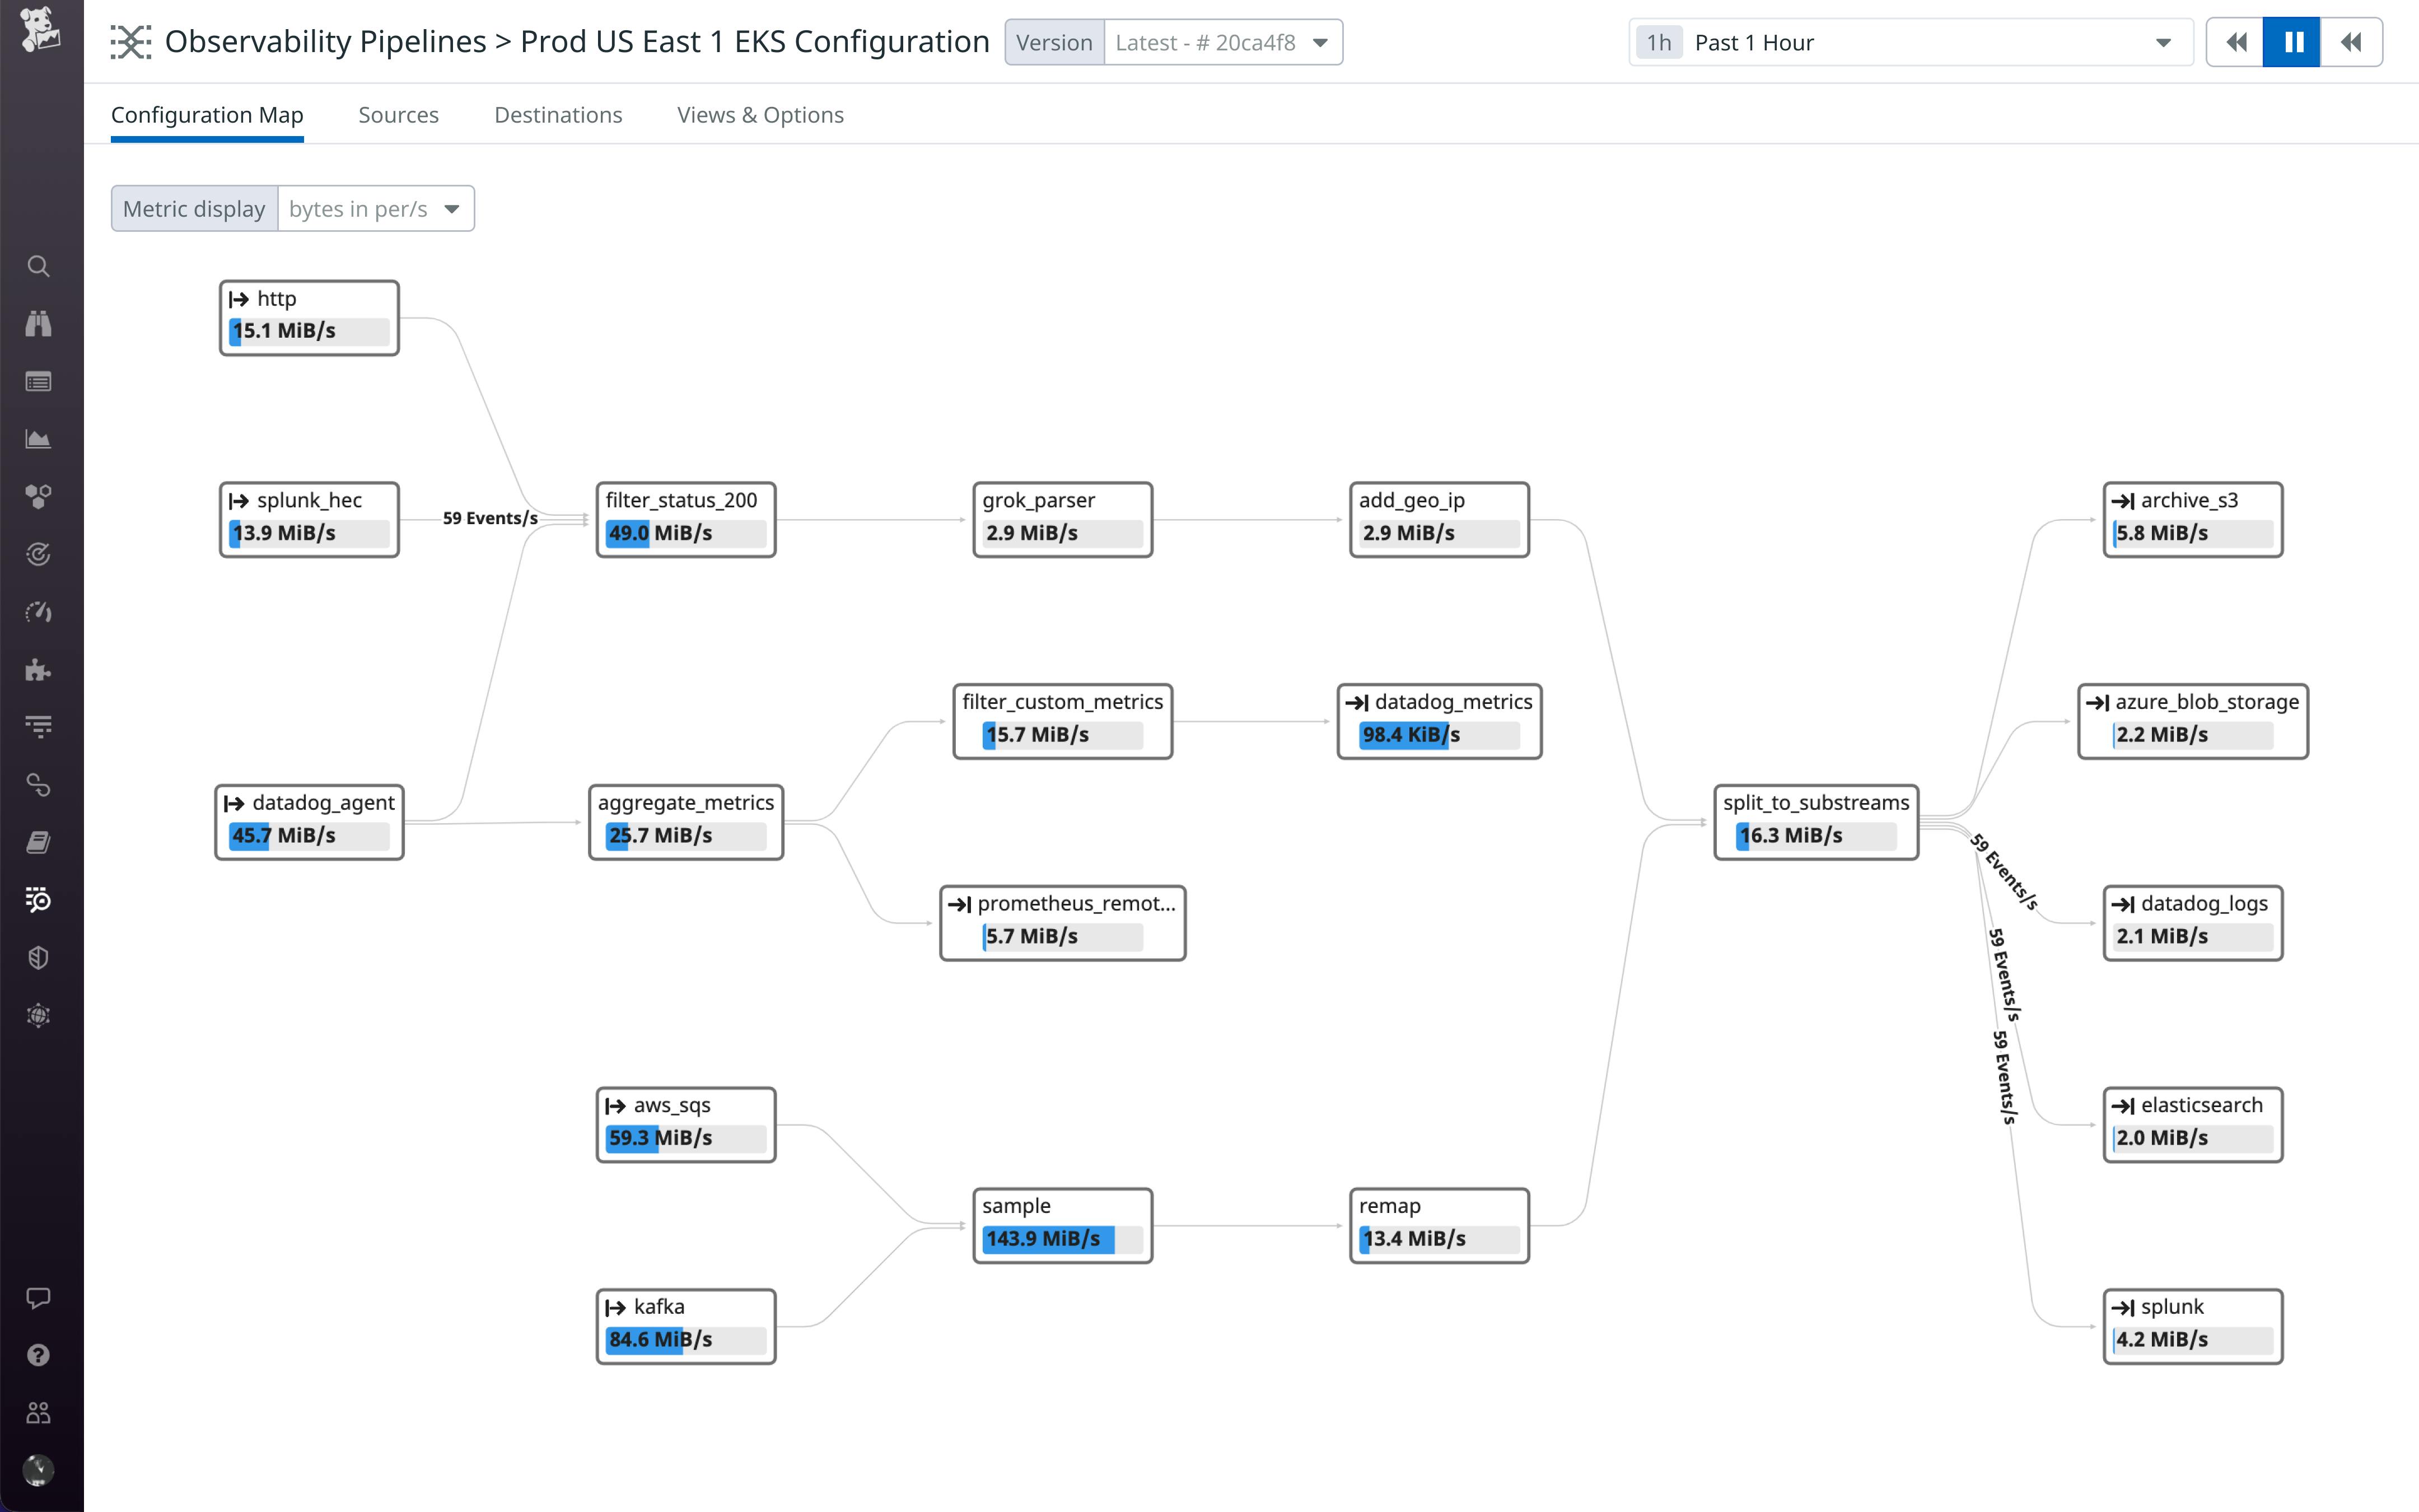2419x1512 pixels.
Task: Click the search magnifier icon in sidebar
Action: coord(38,266)
